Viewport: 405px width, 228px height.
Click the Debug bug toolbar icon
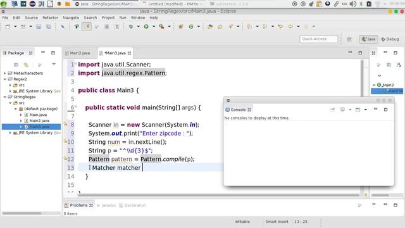[x=131, y=27]
